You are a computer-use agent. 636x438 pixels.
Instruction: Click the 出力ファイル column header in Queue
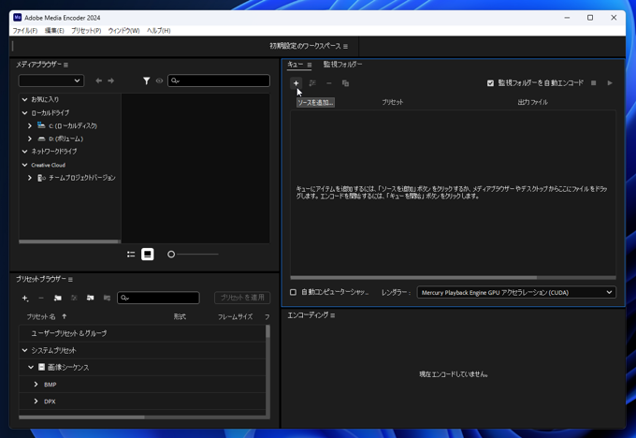(x=532, y=102)
